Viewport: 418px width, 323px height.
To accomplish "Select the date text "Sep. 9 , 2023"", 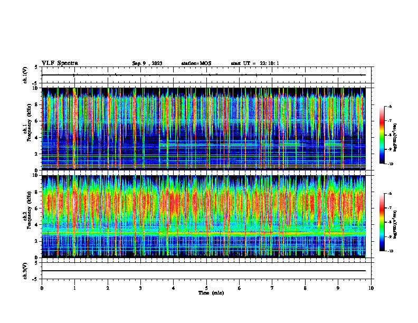I will tap(147, 63).
